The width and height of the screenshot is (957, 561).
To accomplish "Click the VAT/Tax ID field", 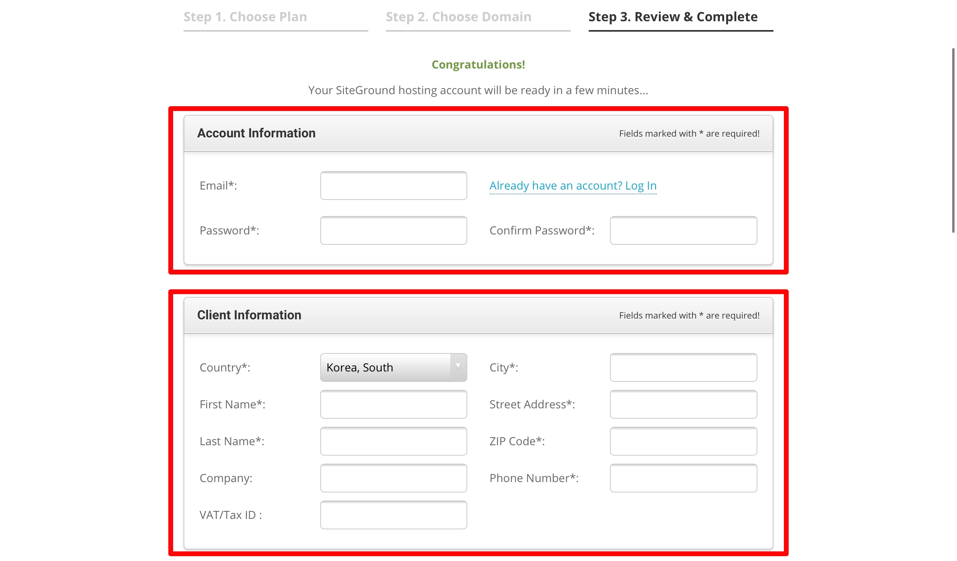I will 393,515.
